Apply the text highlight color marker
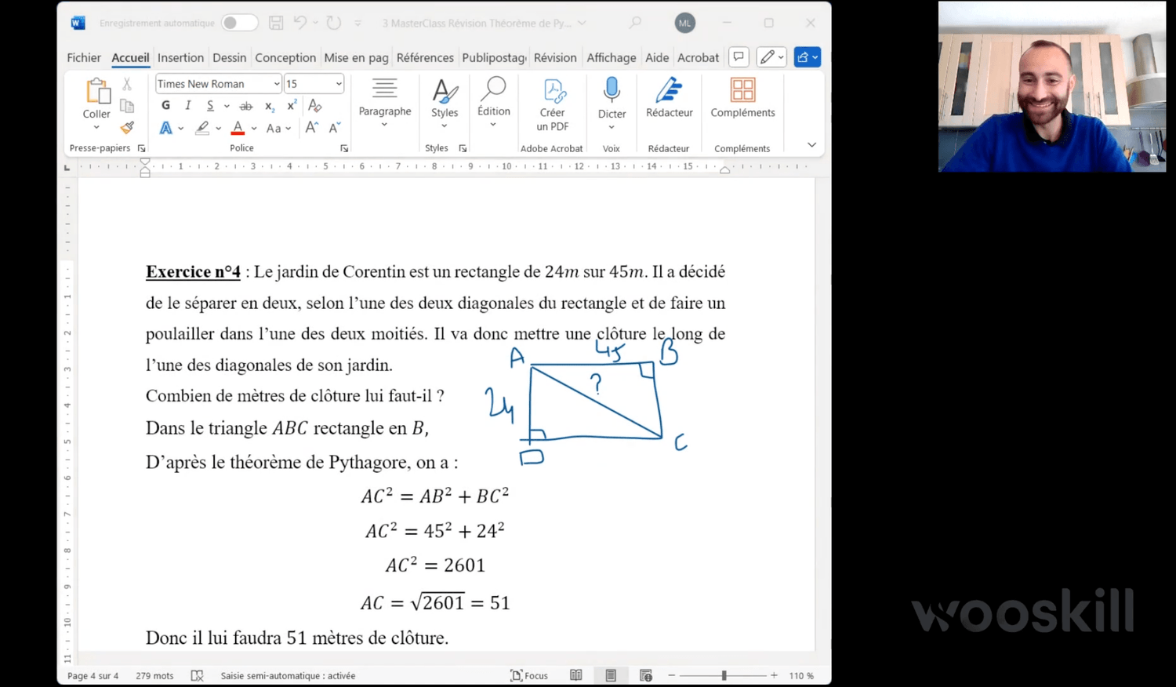Image resolution: width=1176 pixels, height=687 pixels. coord(202,128)
